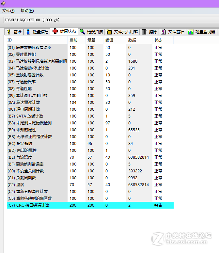Select row (B9) 未知的属性
The width and height of the screenshot is (219, 253).
[x=90, y=130]
